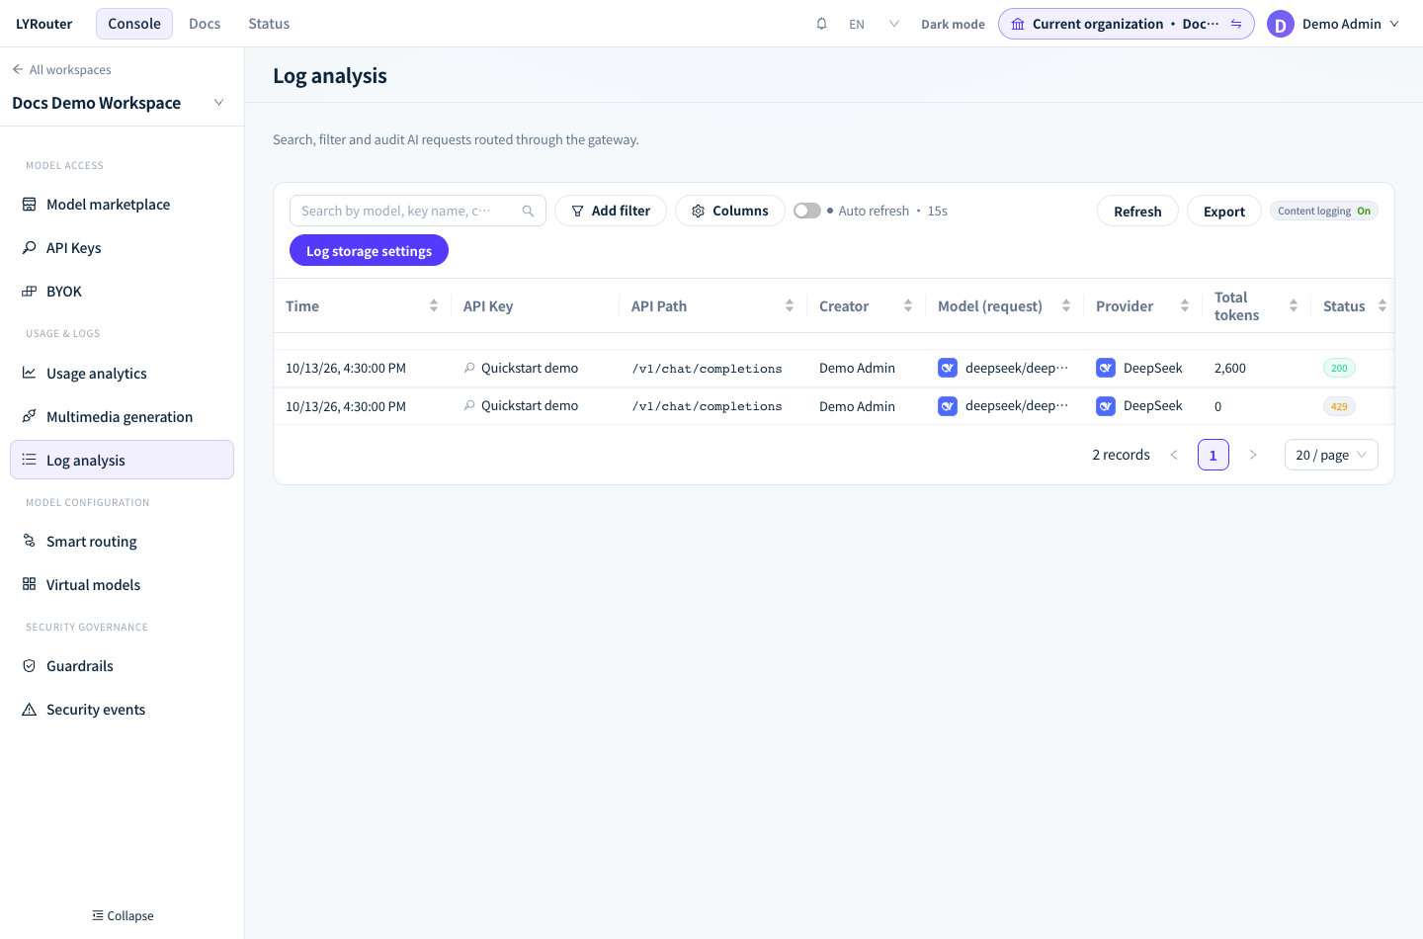The height and width of the screenshot is (939, 1423).
Task: Sort by the API Path column arrows
Action: [x=790, y=306]
